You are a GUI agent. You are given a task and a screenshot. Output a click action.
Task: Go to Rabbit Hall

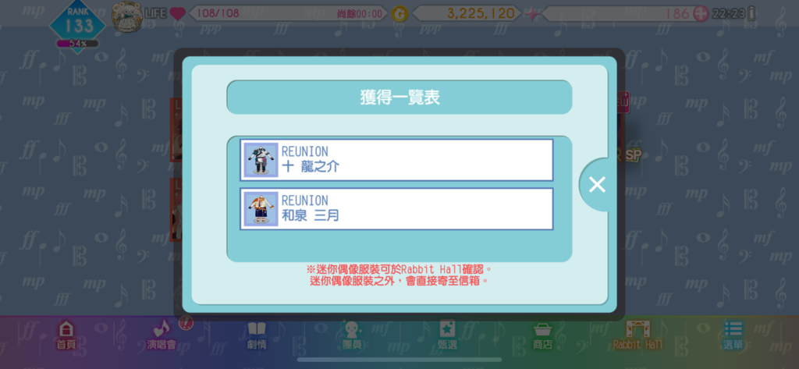coord(638,335)
